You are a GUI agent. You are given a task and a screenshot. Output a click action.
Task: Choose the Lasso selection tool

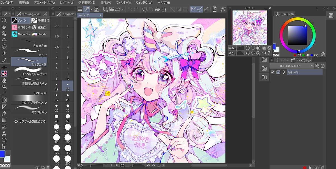pyautogui.click(x=4, y=47)
